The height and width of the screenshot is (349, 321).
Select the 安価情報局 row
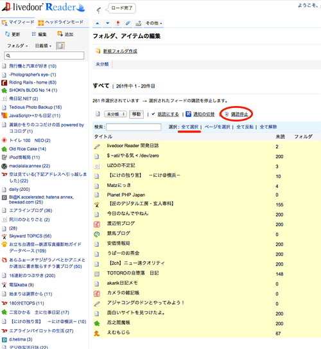point(207,244)
